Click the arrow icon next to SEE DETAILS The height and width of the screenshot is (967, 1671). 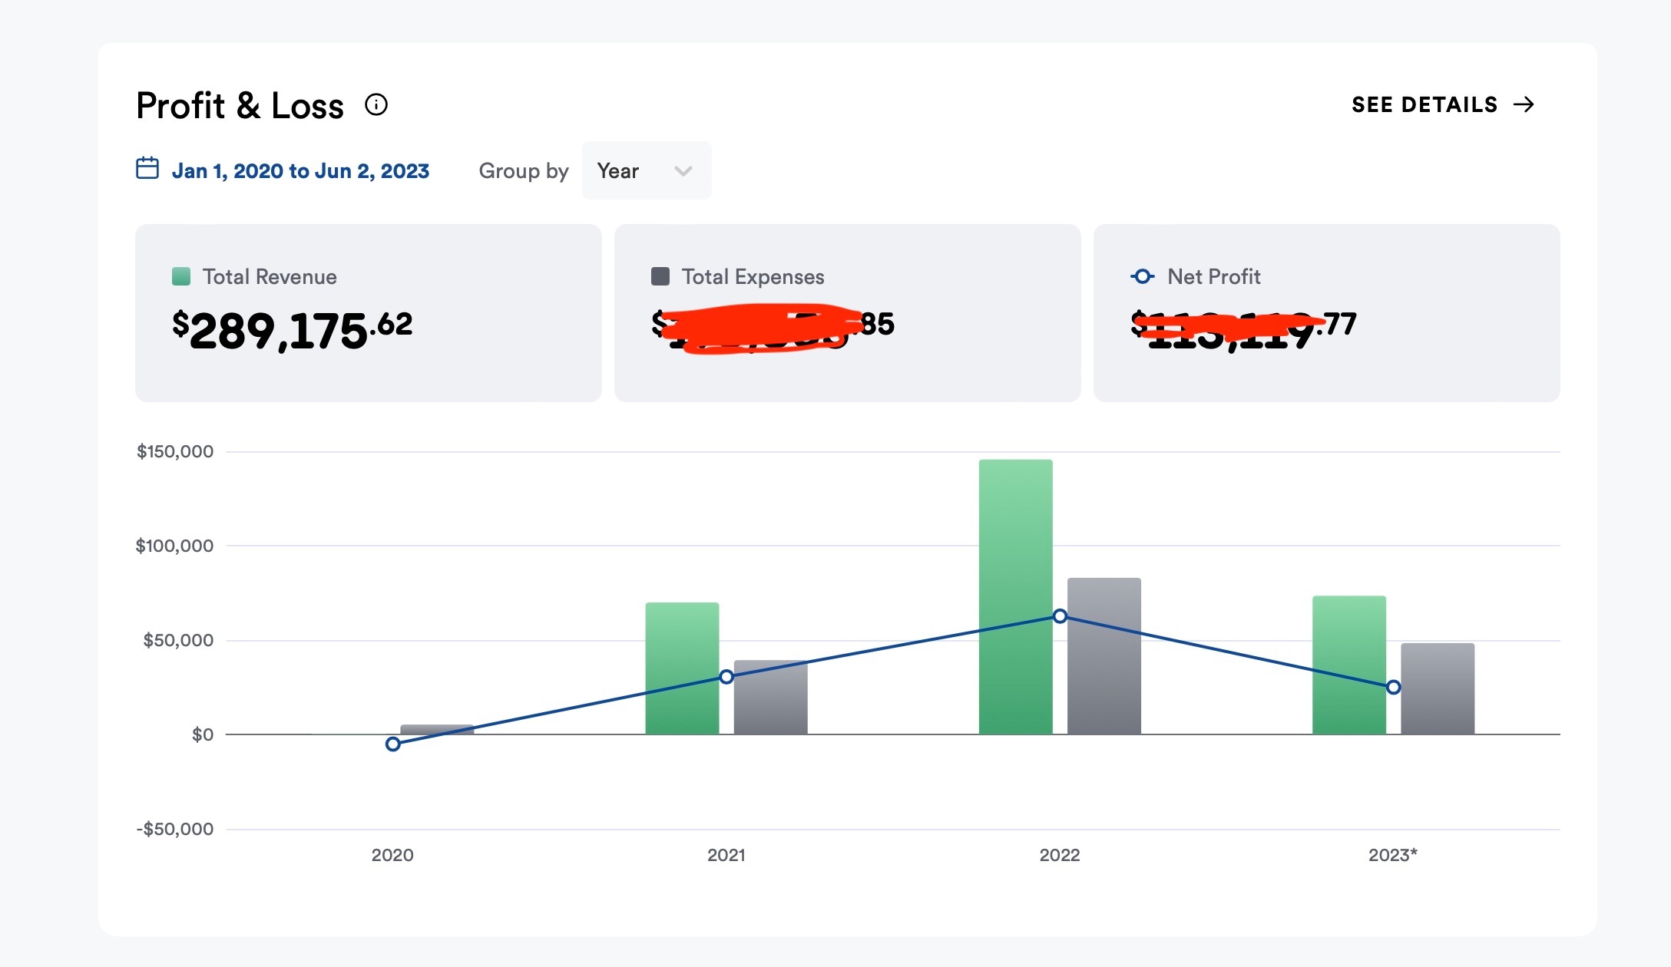pos(1524,104)
